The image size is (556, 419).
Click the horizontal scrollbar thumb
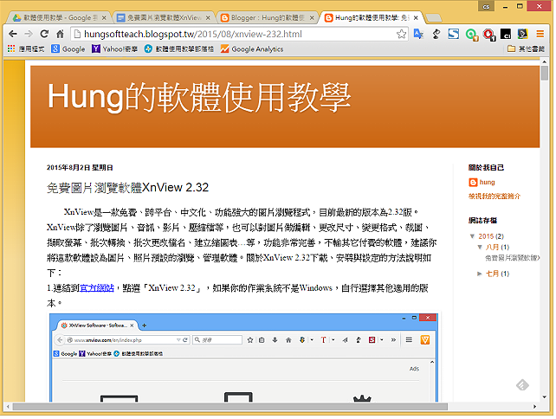click(x=230, y=407)
